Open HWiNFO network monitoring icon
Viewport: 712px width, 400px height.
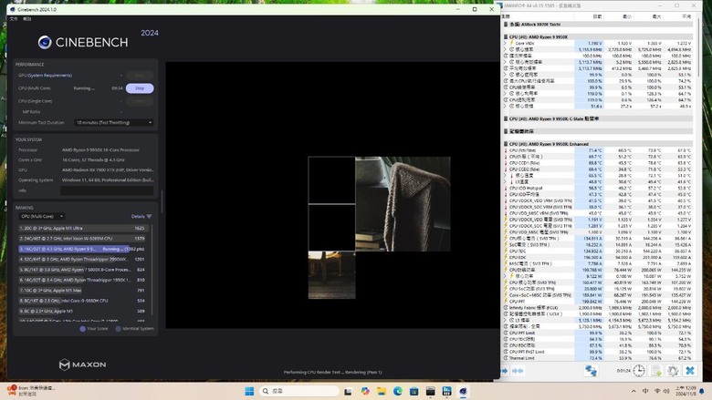click(x=591, y=371)
